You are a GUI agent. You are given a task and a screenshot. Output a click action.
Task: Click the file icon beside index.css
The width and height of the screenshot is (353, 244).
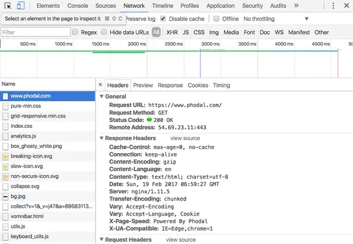point(5,126)
